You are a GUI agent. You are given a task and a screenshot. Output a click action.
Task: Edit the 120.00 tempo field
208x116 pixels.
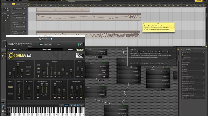point(66,105)
